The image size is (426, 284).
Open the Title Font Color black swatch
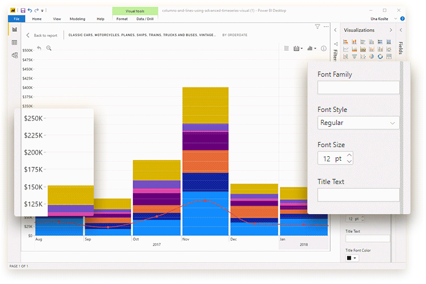tap(352, 258)
